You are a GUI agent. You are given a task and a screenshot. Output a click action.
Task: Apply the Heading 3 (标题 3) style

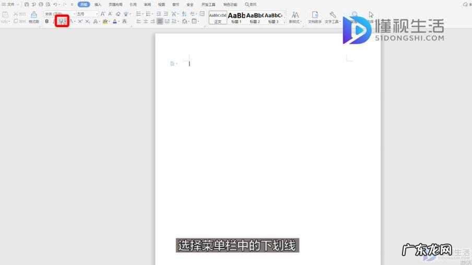(273, 18)
